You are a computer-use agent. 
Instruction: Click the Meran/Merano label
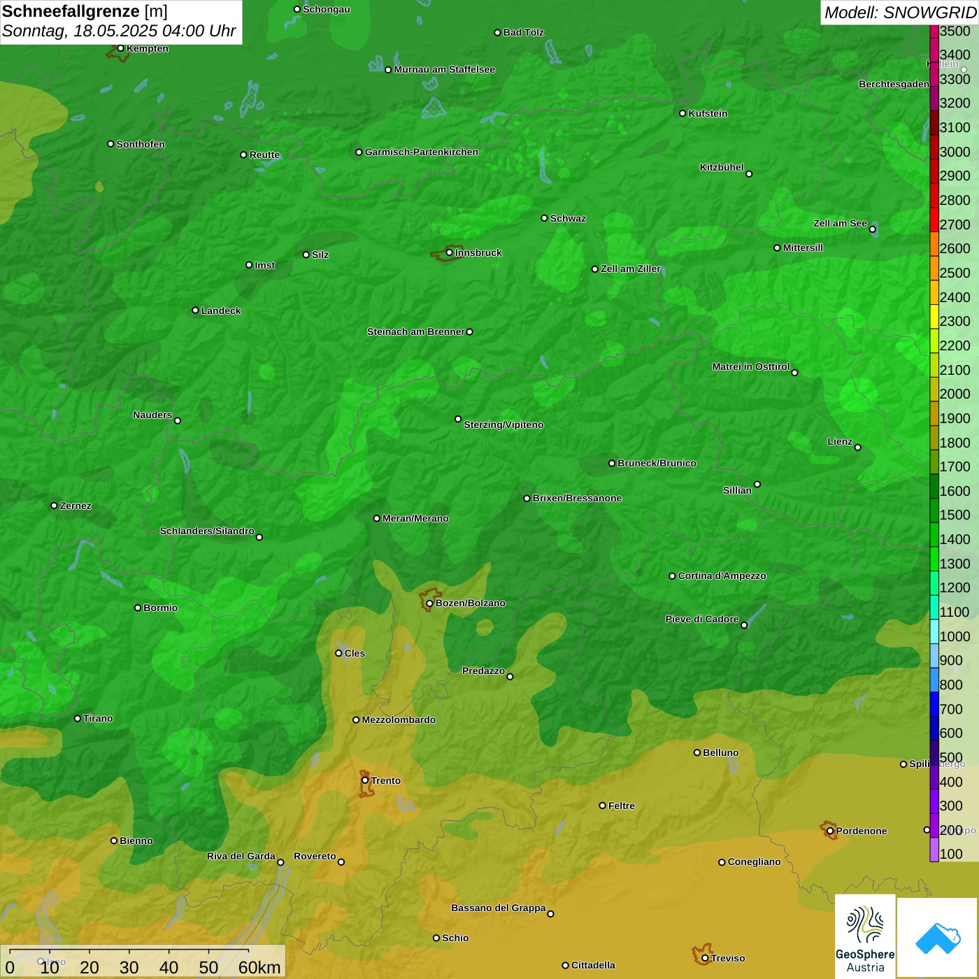[x=415, y=518]
